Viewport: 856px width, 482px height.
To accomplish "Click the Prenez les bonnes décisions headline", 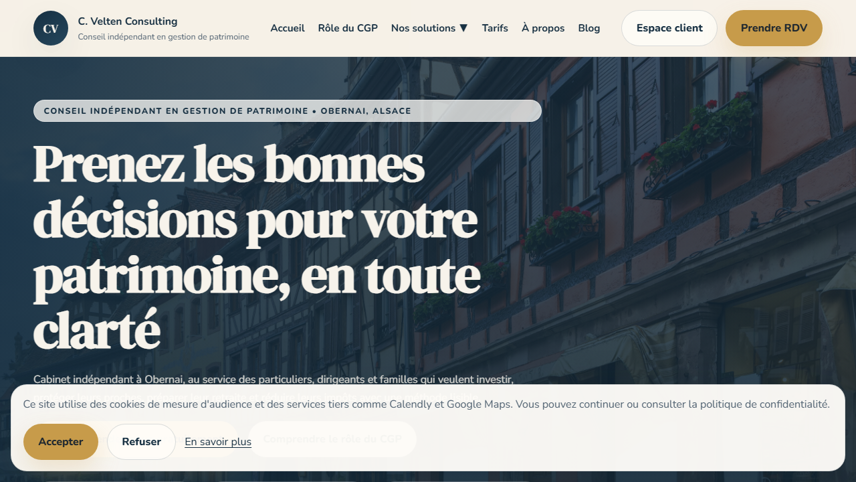I will tap(254, 248).
